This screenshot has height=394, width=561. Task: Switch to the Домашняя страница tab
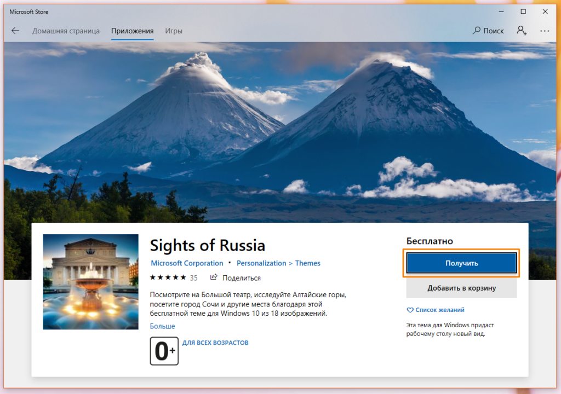click(66, 31)
